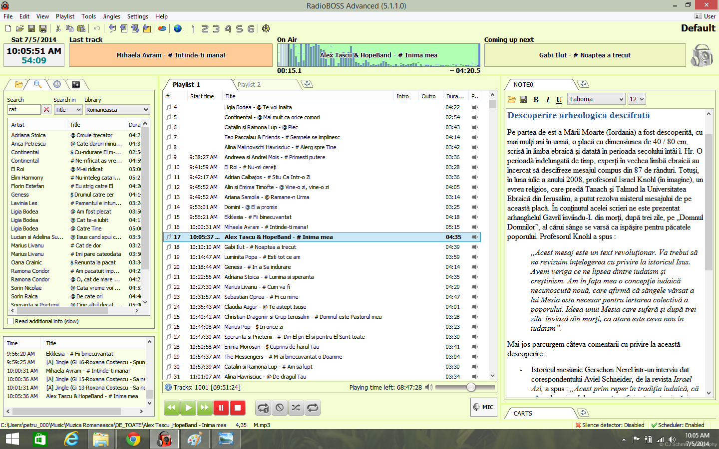719x449 pixels.
Task: Select playlist row 'Gabi Ilut - # Noaptea a trecut'
Action: click(323, 247)
